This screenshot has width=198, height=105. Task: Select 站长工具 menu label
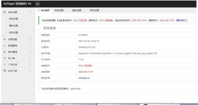[12, 71]
